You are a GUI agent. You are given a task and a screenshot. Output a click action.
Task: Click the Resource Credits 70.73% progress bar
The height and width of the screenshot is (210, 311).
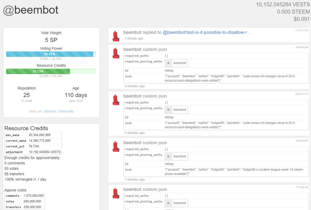click(51, 71)
